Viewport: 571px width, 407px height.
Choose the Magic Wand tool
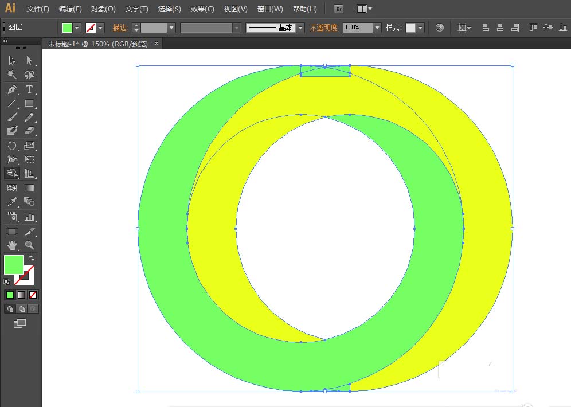point(12,75)
